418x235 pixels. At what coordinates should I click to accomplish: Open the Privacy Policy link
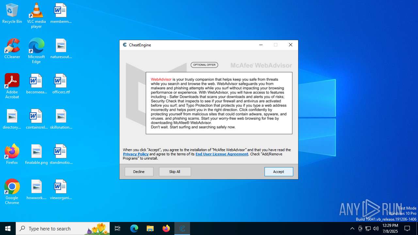point(136,154)
